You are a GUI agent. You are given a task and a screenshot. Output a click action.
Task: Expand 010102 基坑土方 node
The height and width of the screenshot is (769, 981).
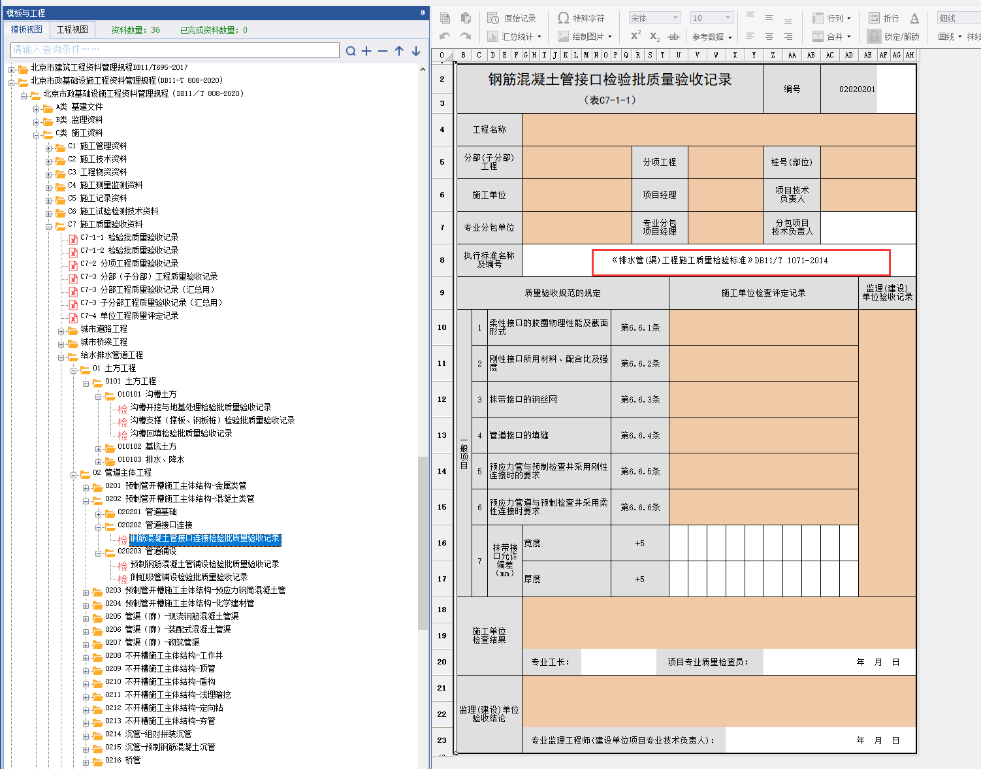point(99,449)
